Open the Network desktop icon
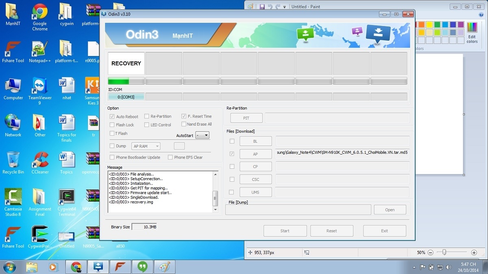 [13, 126]
